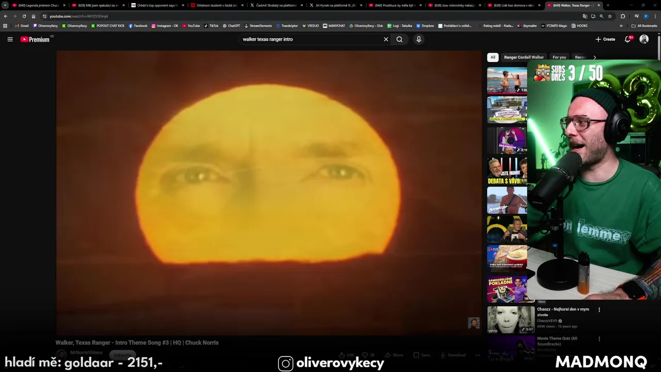This screenshot has width=661, height=372.
Task: Click the sun video player frame
Action: [x=269, y=193]
